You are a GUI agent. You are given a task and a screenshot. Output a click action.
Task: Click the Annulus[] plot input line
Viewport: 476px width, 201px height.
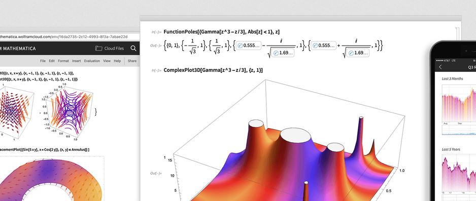(x=45, y=149)
